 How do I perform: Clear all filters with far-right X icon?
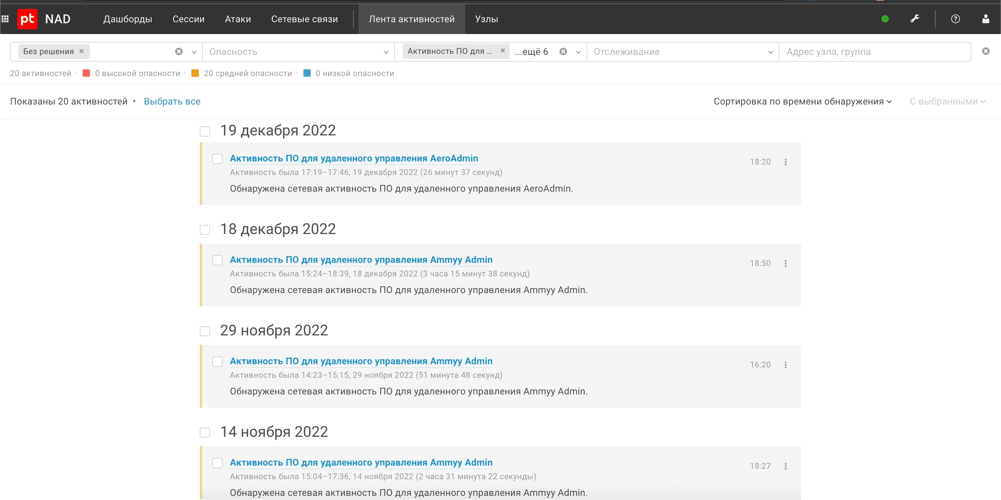click(985, 51)
